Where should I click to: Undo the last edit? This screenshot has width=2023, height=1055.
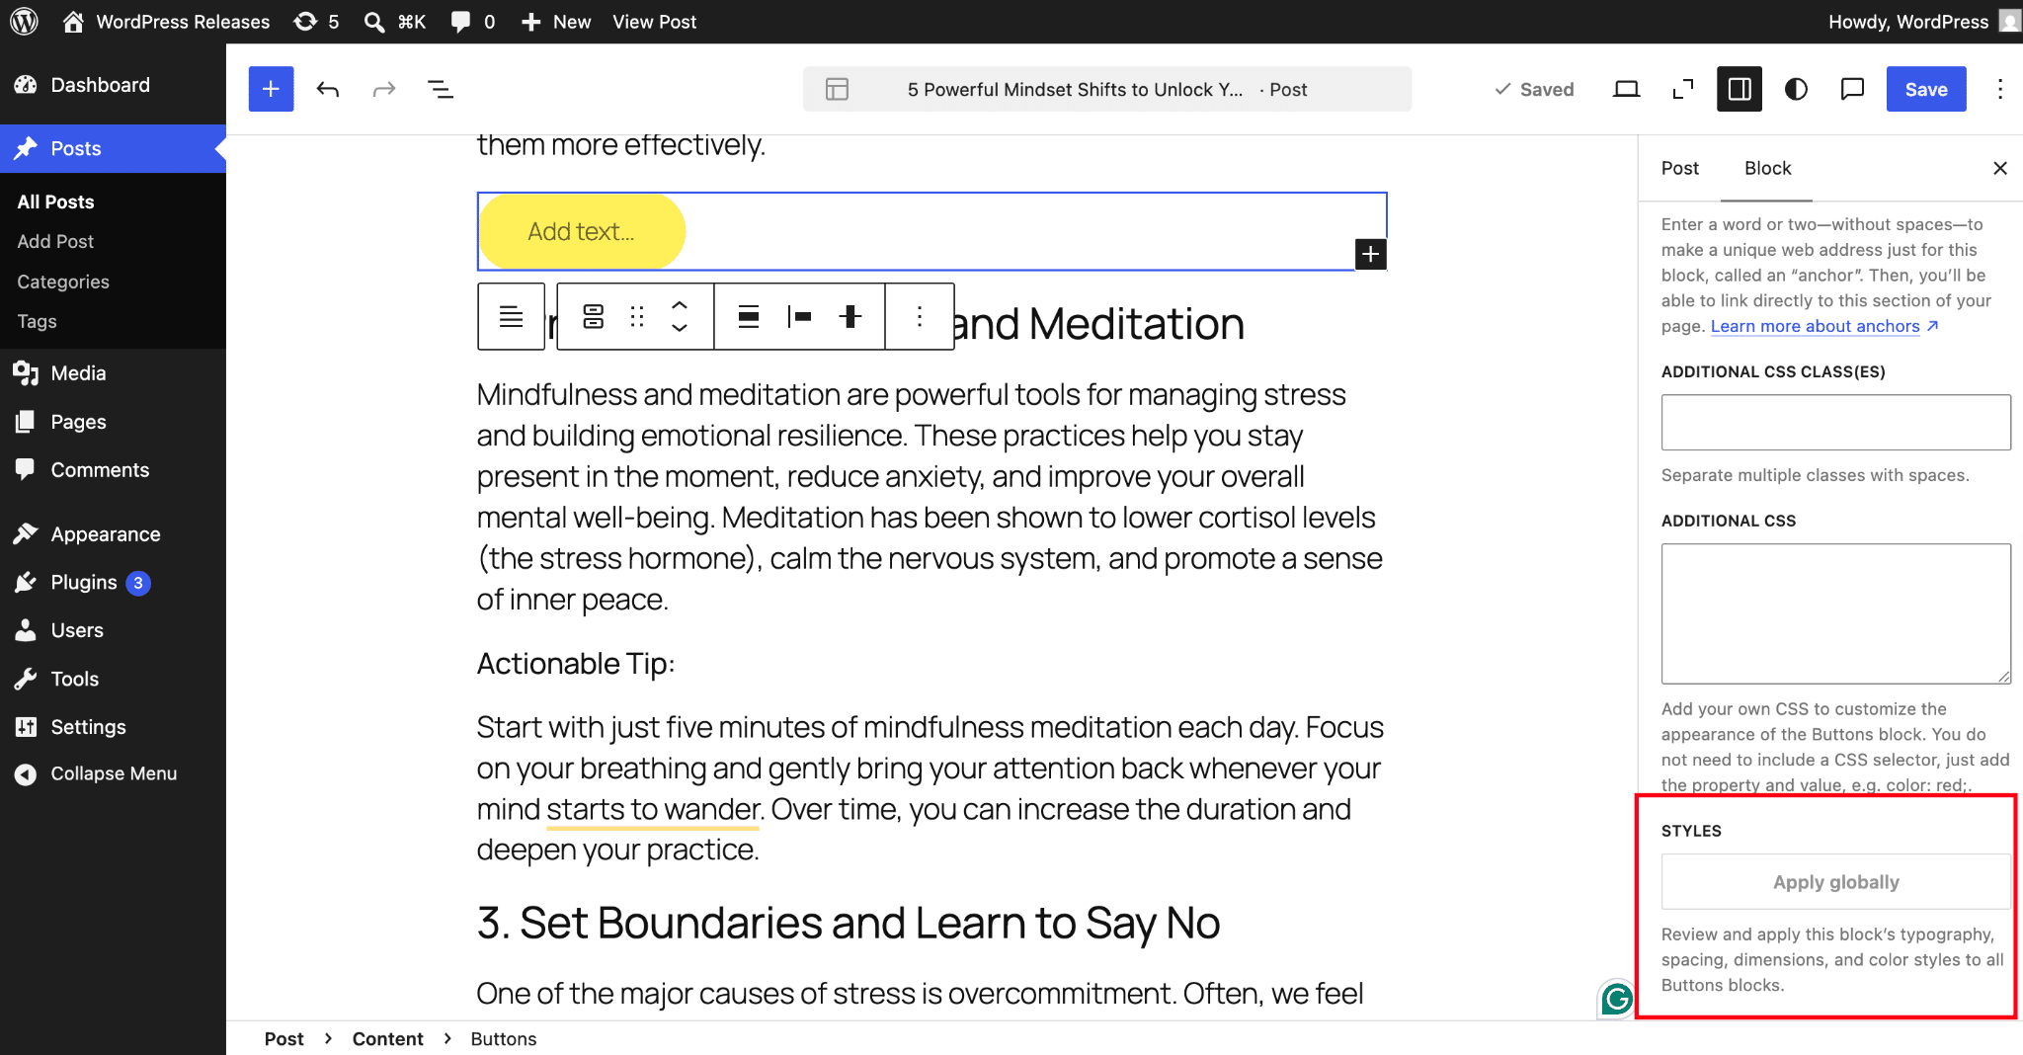[328, 89]
